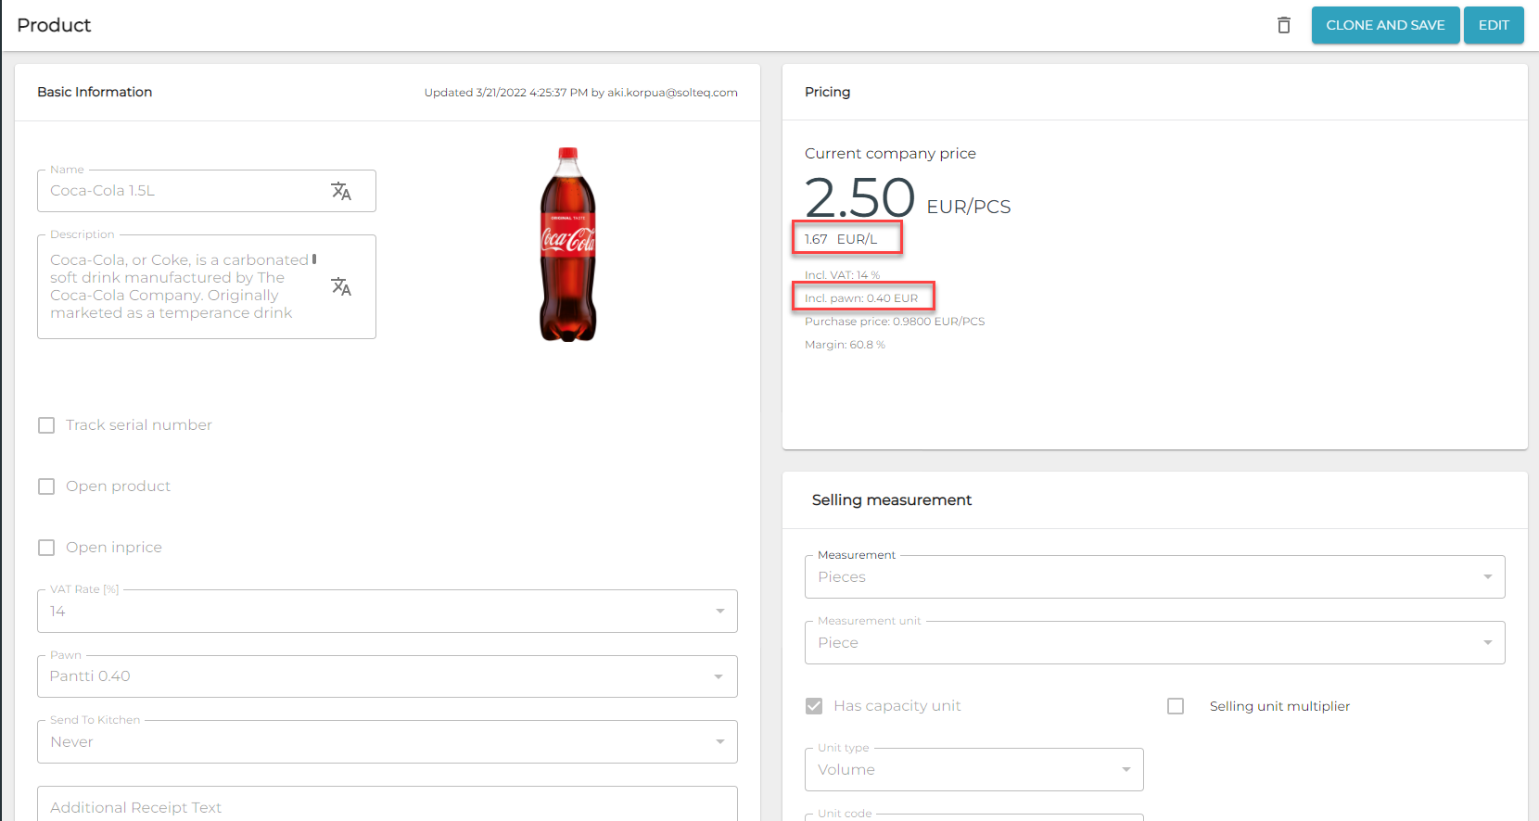Click the Additional Receipt Text field
Screen dimensions: 1539x821
click(x=387, y=807)
